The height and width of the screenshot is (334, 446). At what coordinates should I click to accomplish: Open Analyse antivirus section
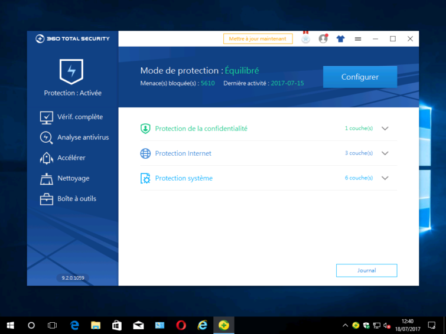coord(74,137)
